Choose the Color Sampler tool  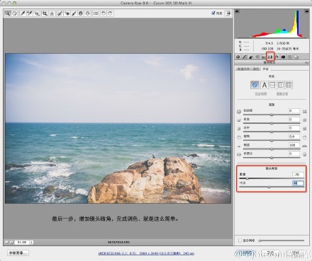(x=30, y=13)
